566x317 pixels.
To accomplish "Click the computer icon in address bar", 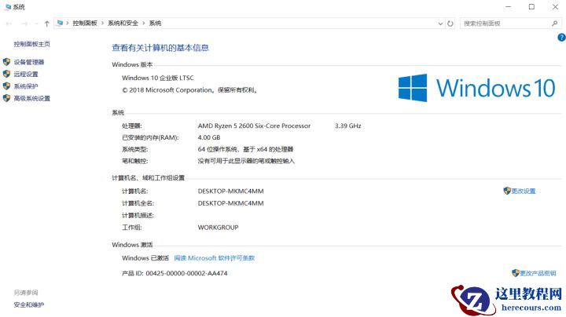I will [x=60, y=23].
